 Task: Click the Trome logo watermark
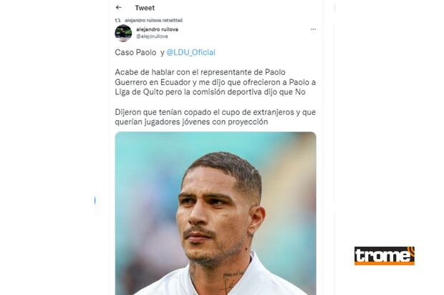385,256
